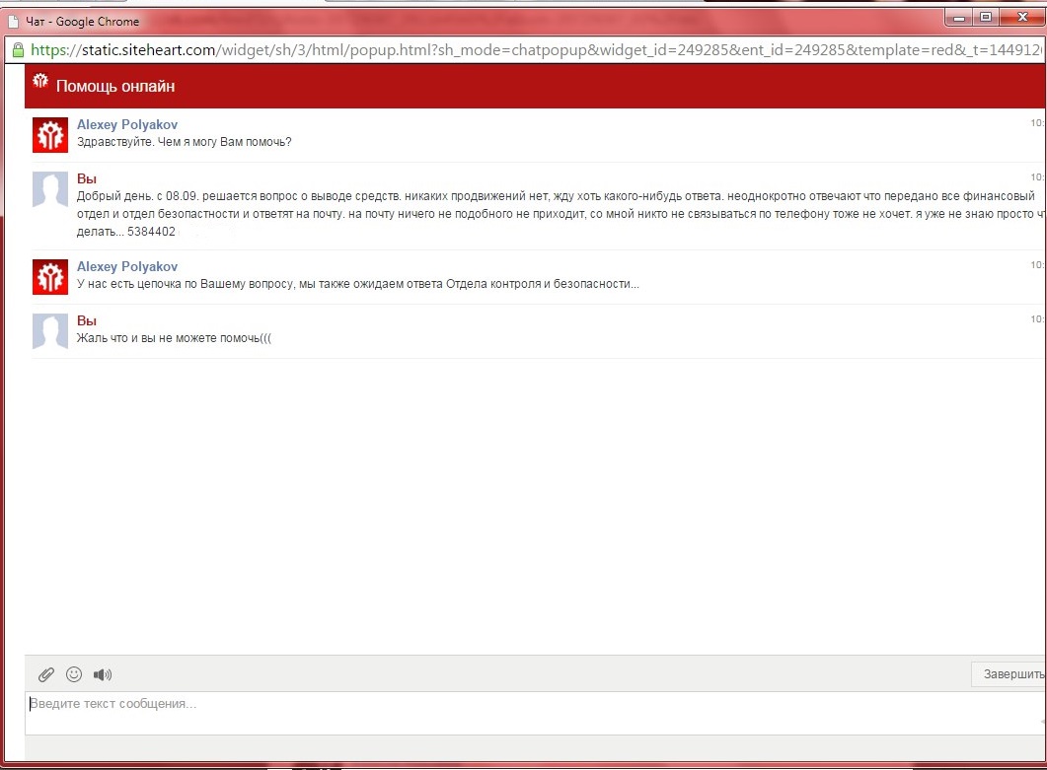Click the 'Помощь онлайн' header title
This screenshot has width=1047, height=770.
(115, 87)
